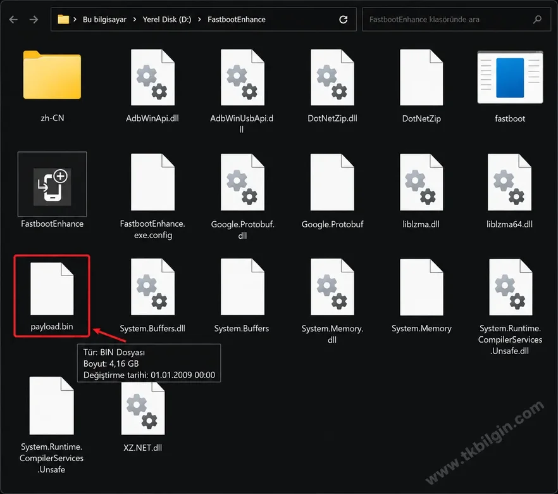Image resolution: width=558 pixels, height=494 pixels.
Task: Go back with the left arrow
Action: pos(13,20)
